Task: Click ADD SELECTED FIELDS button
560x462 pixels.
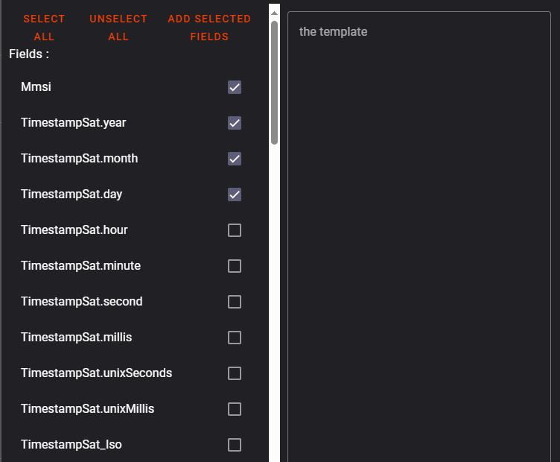Action: [x=209, y=28]
